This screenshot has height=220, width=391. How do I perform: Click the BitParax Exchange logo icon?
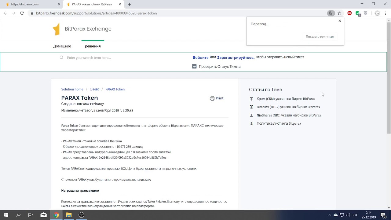point(56,29)
